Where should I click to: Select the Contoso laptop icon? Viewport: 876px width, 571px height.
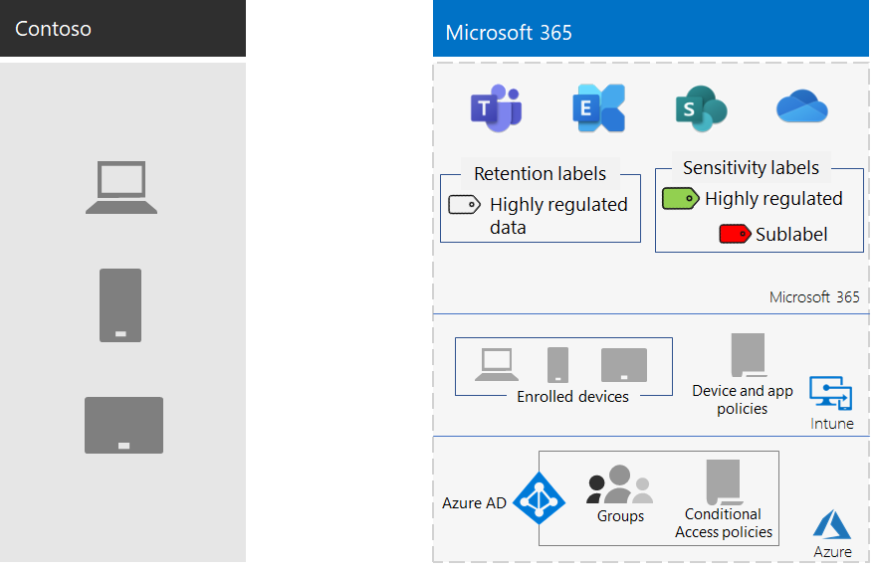[x=121, y=187]
